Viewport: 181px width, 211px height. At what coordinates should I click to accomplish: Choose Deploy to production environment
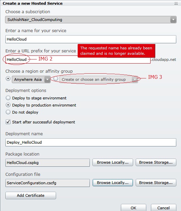(8, 105)
